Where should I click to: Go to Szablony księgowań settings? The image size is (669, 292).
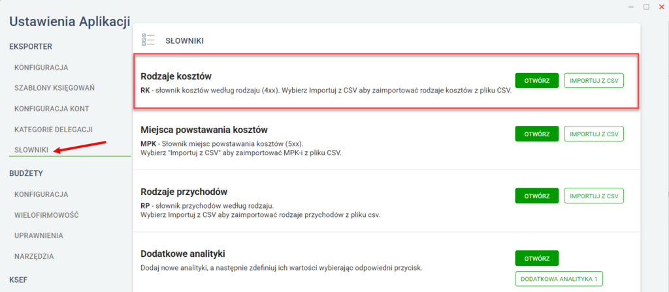coord(54,88)
